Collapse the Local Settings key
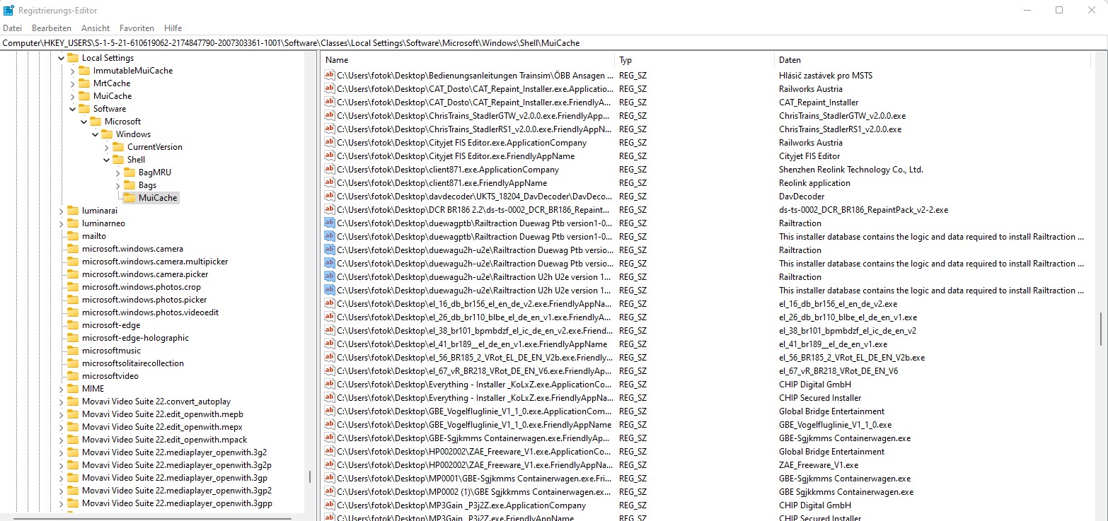 click(x=61, y=58)
